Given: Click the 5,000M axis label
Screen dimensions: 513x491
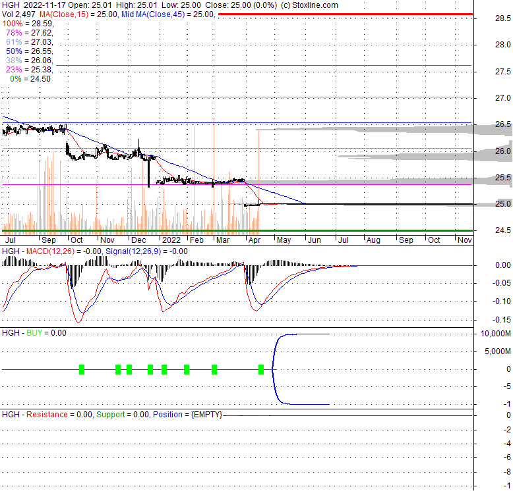Looking at the screenshot, I should [x=497, y=351].
